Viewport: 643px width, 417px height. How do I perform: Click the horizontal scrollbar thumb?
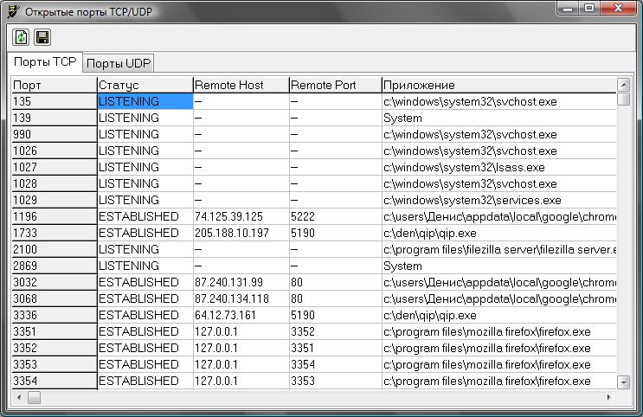pos(34,397)
